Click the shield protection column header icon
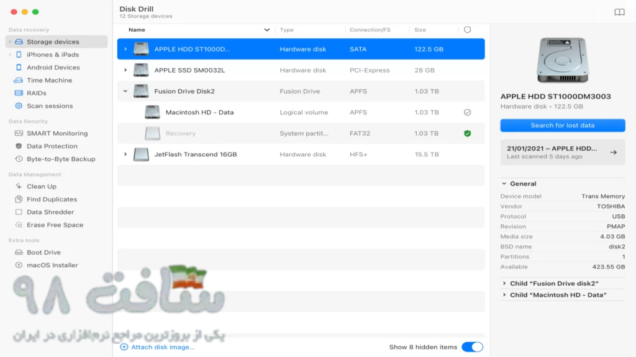This screenshot has width=636, height=357. [467, 30]
